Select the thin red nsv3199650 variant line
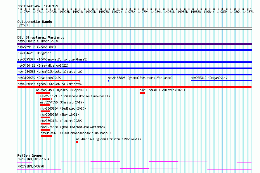Image resolution: width=260 pixels, height=173 pixels. click(x=49, y=81)
